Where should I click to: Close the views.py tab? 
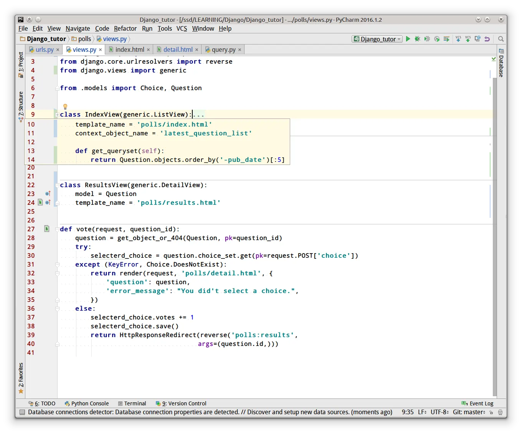click(x=101, y=50)
